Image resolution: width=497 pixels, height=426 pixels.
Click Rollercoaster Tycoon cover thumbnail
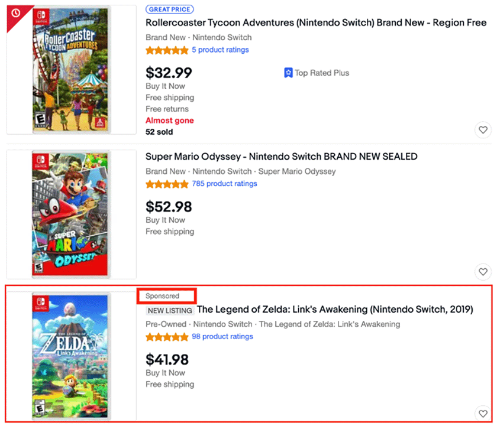[x=70, y=70]
